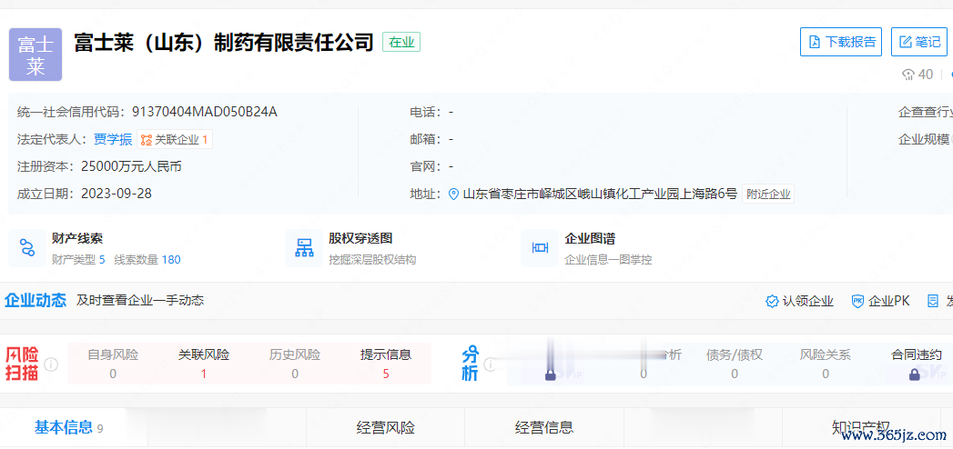
Task: Open the 笔记 notes button
Action: (919, 42)
